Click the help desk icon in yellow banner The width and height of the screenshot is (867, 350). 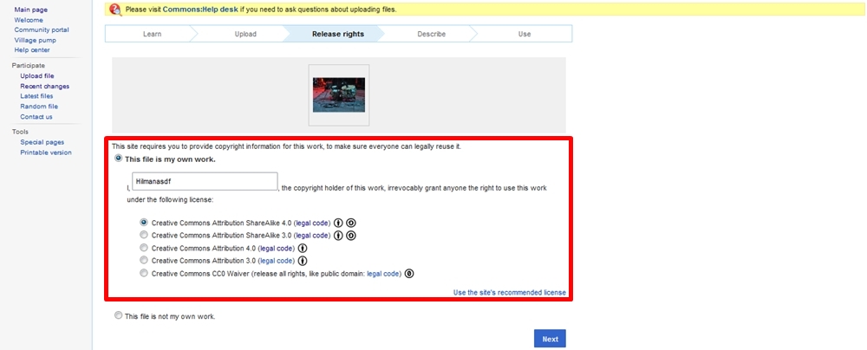coord(114,10)
